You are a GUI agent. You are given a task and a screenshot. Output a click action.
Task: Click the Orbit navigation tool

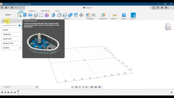click(72, 87)
